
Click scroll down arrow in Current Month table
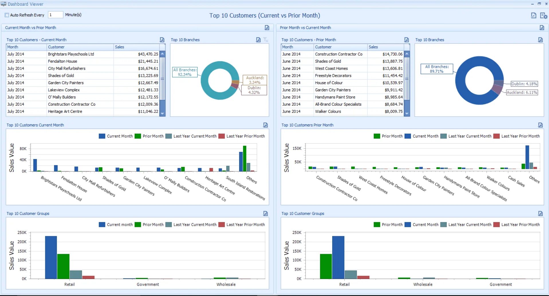[x=162, y=113]
